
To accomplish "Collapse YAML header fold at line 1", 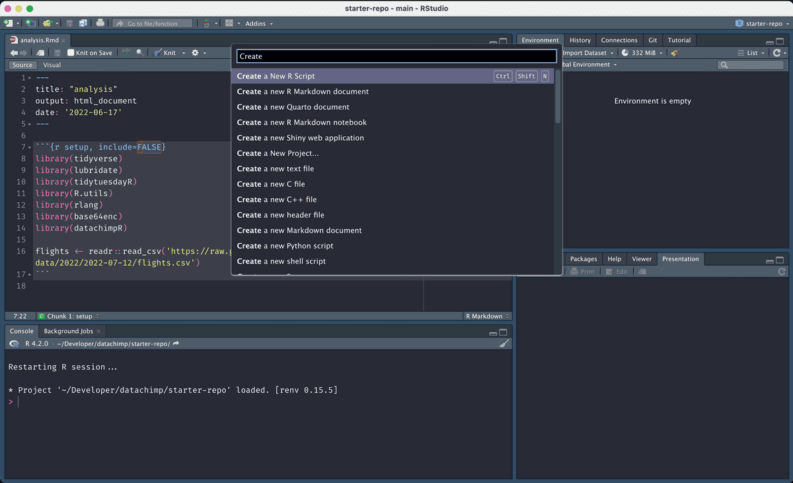I will coord(30,78).
